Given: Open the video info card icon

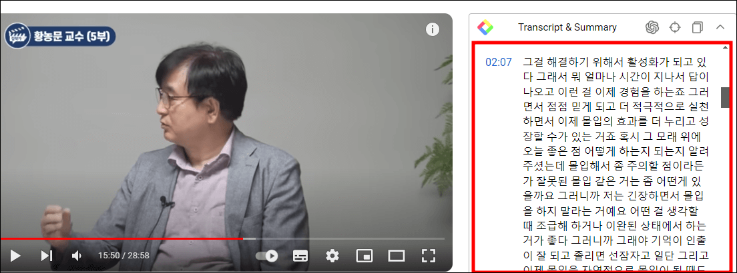Looking at the screenshot, I should (433, 29).
